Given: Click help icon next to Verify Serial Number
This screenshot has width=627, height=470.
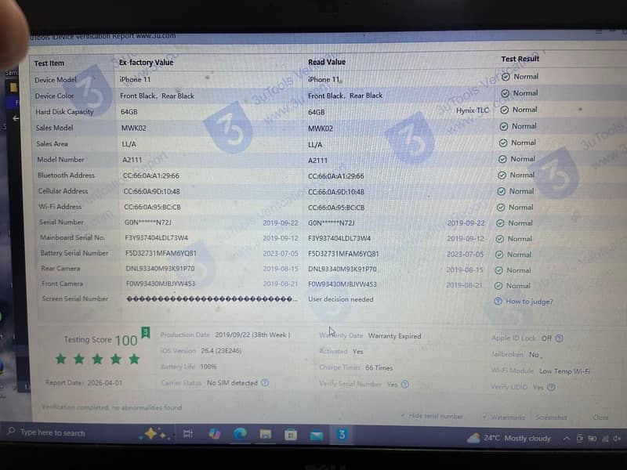Looking at the screenshot, I should point(404,385).
